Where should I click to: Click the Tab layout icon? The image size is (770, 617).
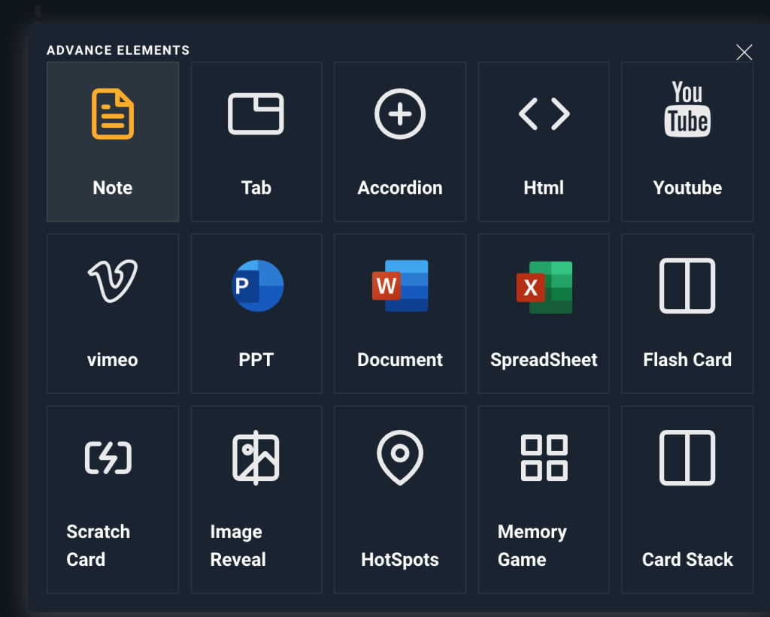pos(256,114)
